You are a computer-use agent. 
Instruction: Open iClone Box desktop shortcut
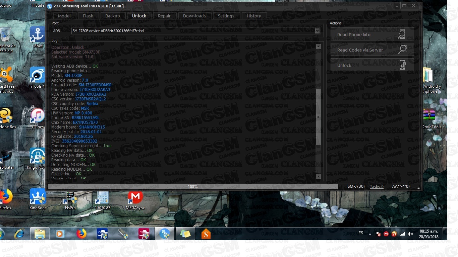tap(7, 118)
